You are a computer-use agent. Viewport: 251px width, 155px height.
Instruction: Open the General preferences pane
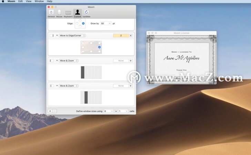coord(51,13)
